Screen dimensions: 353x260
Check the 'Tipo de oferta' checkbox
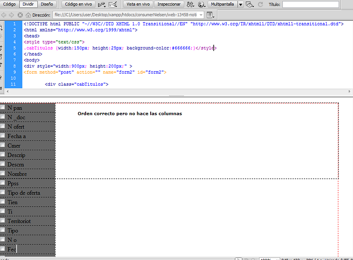[x=3, y=192]
